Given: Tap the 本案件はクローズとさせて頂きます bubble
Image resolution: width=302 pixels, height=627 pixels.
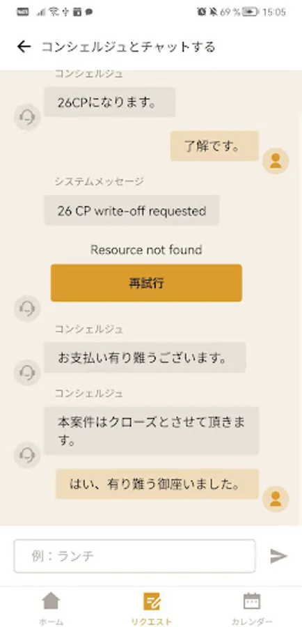Looking at the screenshot, I should 152,431.
